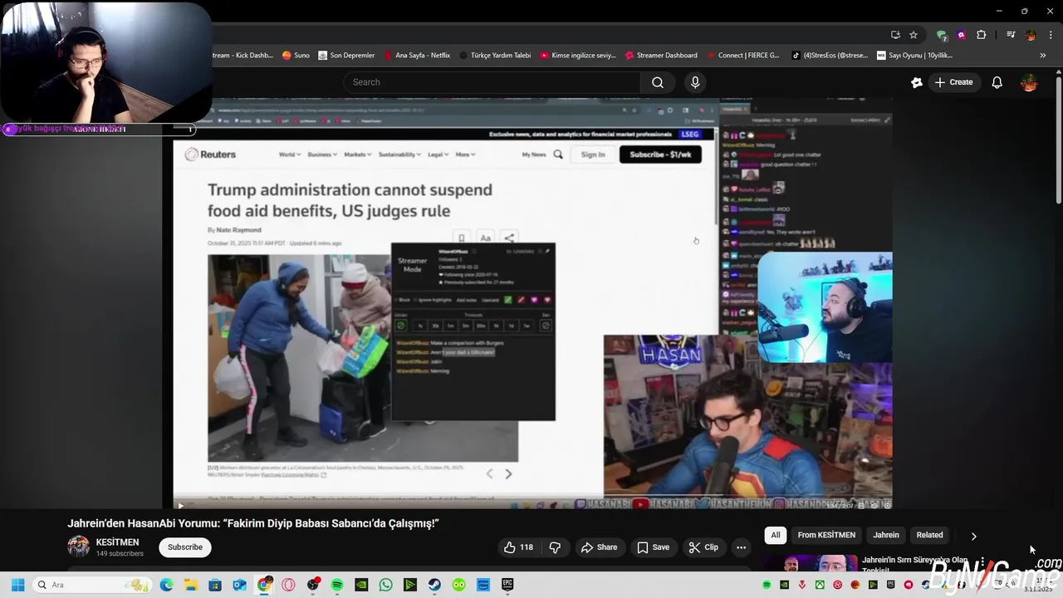Switch to Chrome in the taskbar

[264, 585]
